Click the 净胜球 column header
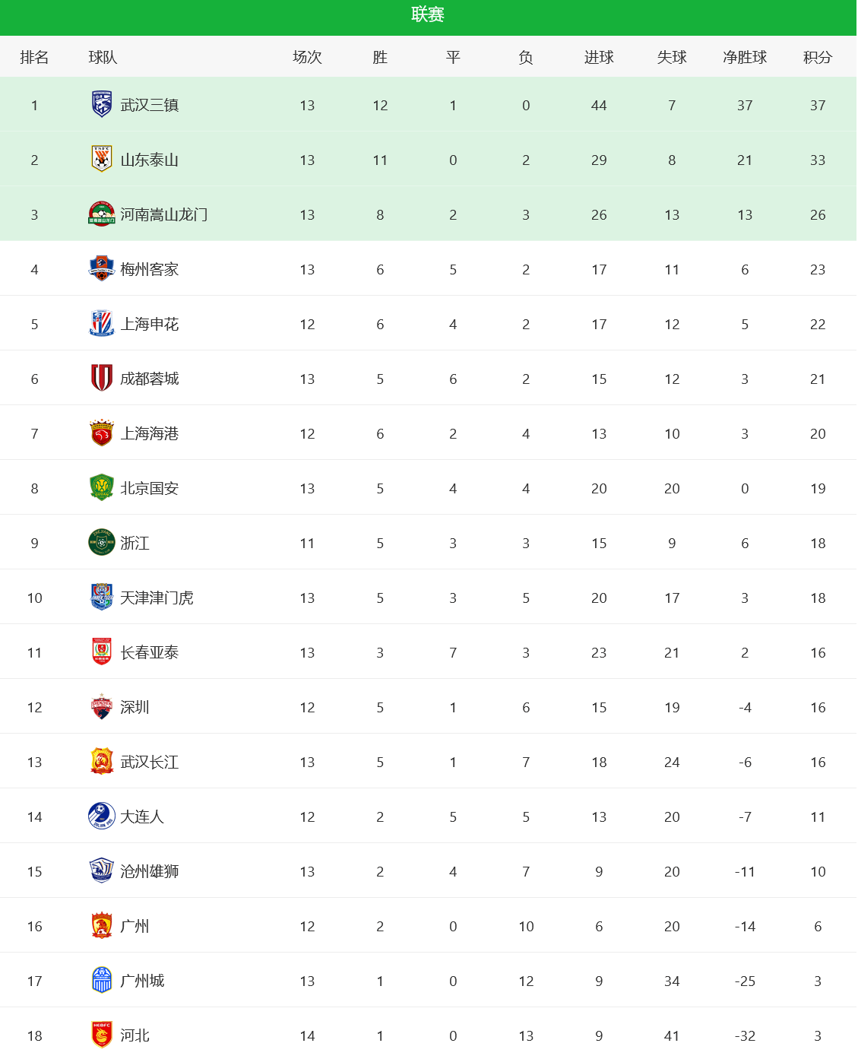The width and height of the screenshot is (858, 1059). tap(745, 57)
